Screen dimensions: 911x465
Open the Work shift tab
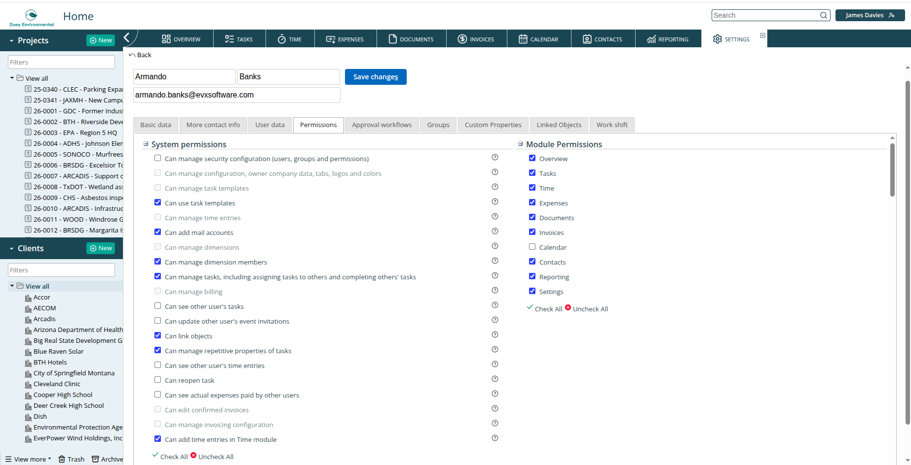pyautogui.click(x=612, y=125)
